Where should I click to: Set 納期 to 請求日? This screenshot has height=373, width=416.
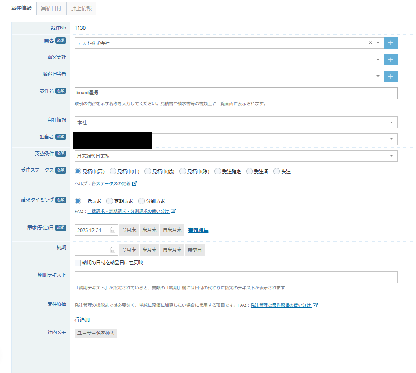click(x=195, y=250)
